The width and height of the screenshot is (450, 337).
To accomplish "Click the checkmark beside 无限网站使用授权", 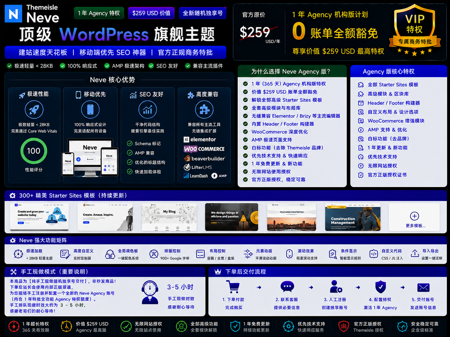I will pos(246,172).
